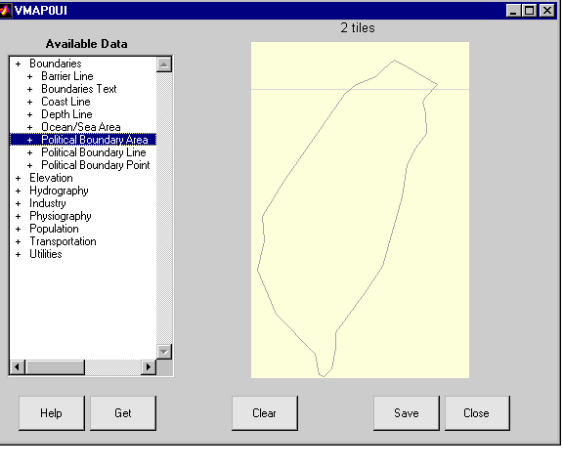Click the list's scroll down arrow

pos(164,352)
